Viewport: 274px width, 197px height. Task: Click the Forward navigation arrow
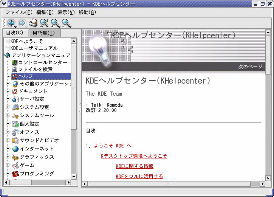[22, 23]
